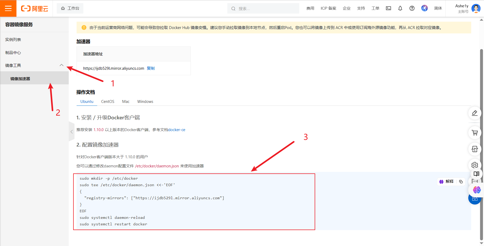Viewport: 484px width, 246px height.
Task: Switch to the Mac tab
Action: pyautogui.click(x=126, y=101)
